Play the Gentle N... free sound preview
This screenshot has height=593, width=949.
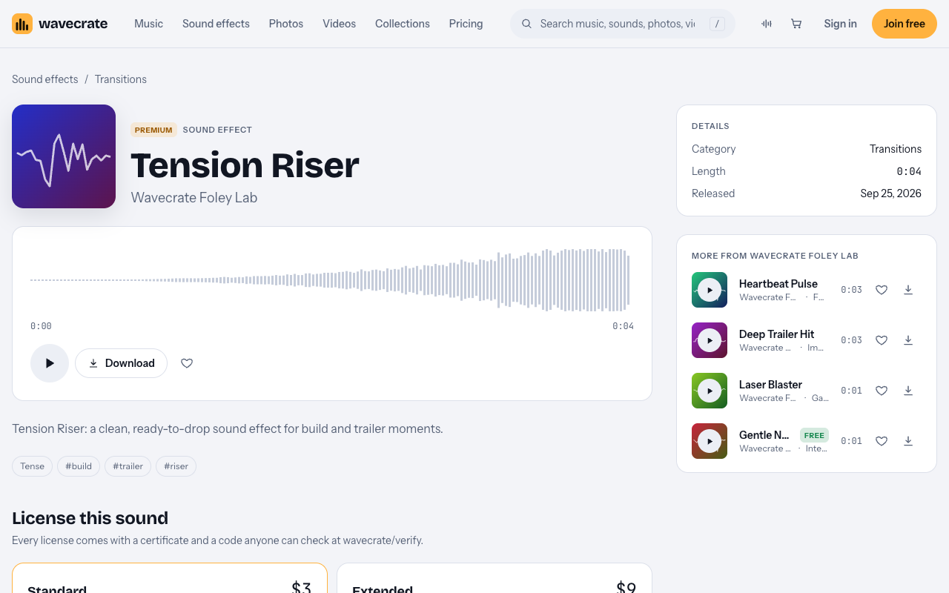(710, 441)
